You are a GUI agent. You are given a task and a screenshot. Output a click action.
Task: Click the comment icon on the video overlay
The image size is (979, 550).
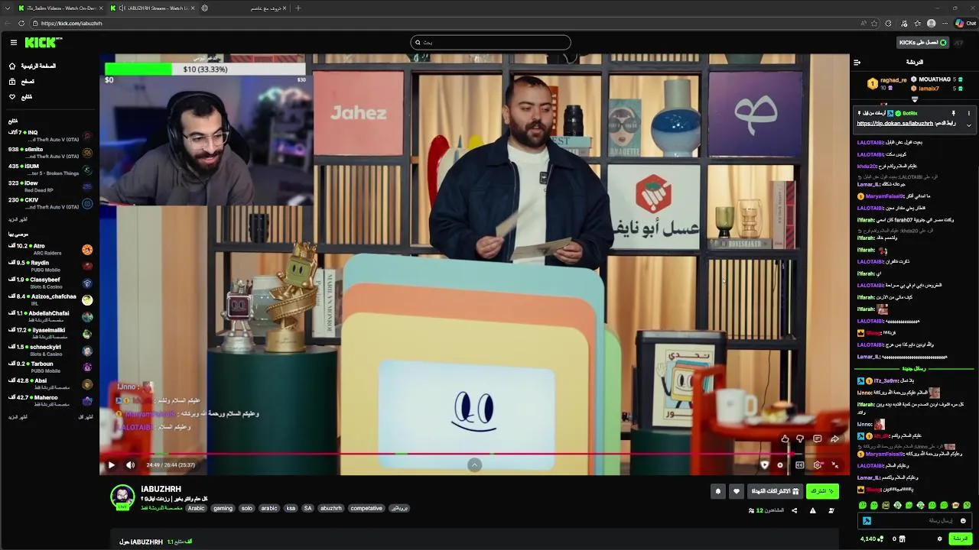click(x=817, y=438)
